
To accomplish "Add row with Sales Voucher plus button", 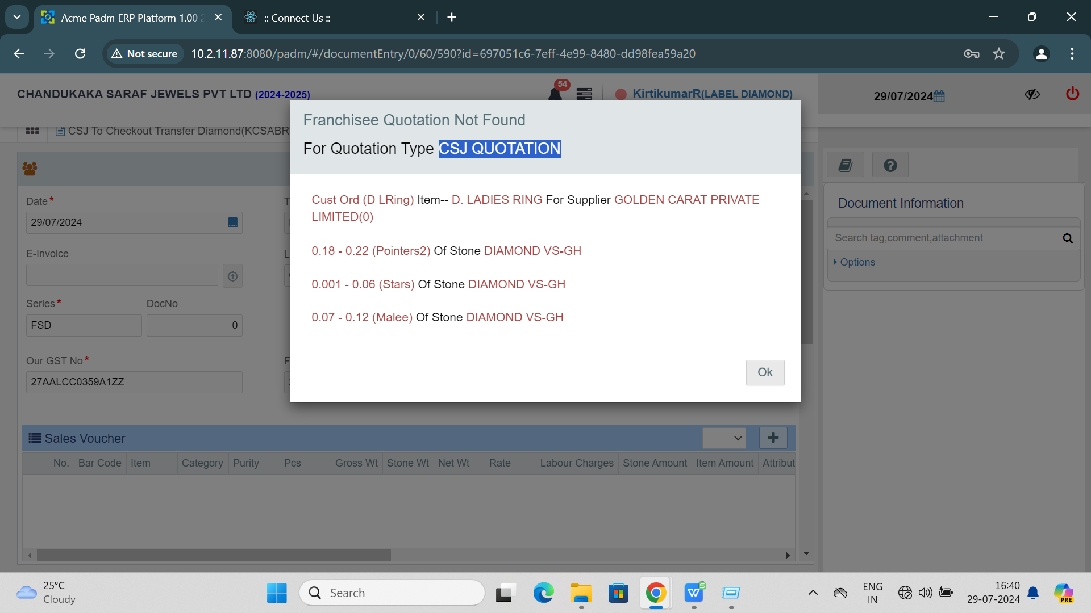I will (773, 438).
